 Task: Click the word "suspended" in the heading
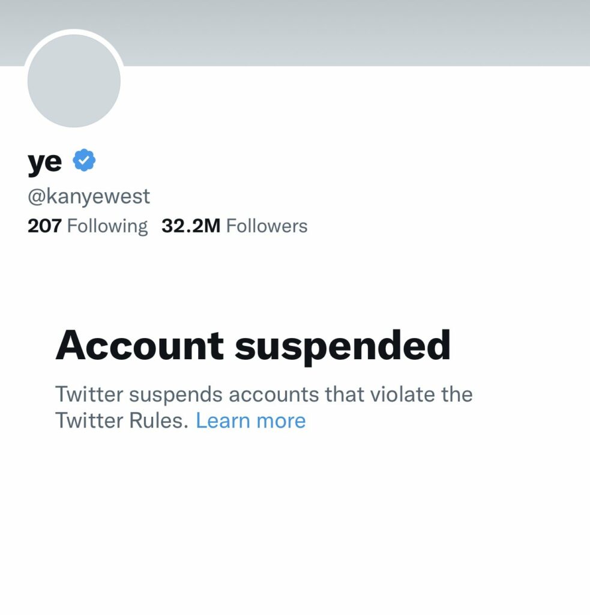pyautogui.click(x=343, y=347)
